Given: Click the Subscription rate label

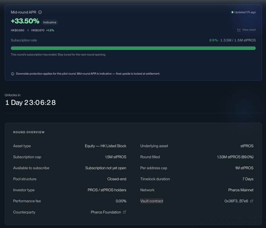Looking at the screenshot, I should (x=24, y=40).
